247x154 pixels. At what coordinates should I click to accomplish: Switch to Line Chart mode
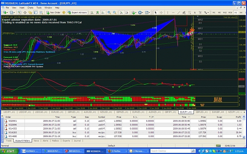click(x=103, y=13)
